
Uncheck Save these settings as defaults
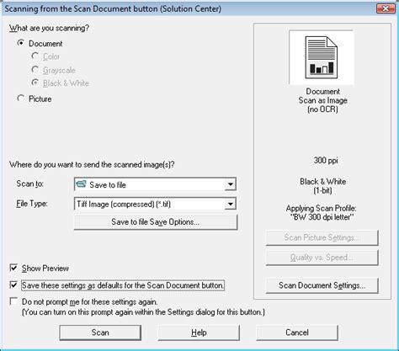(13, 285)
